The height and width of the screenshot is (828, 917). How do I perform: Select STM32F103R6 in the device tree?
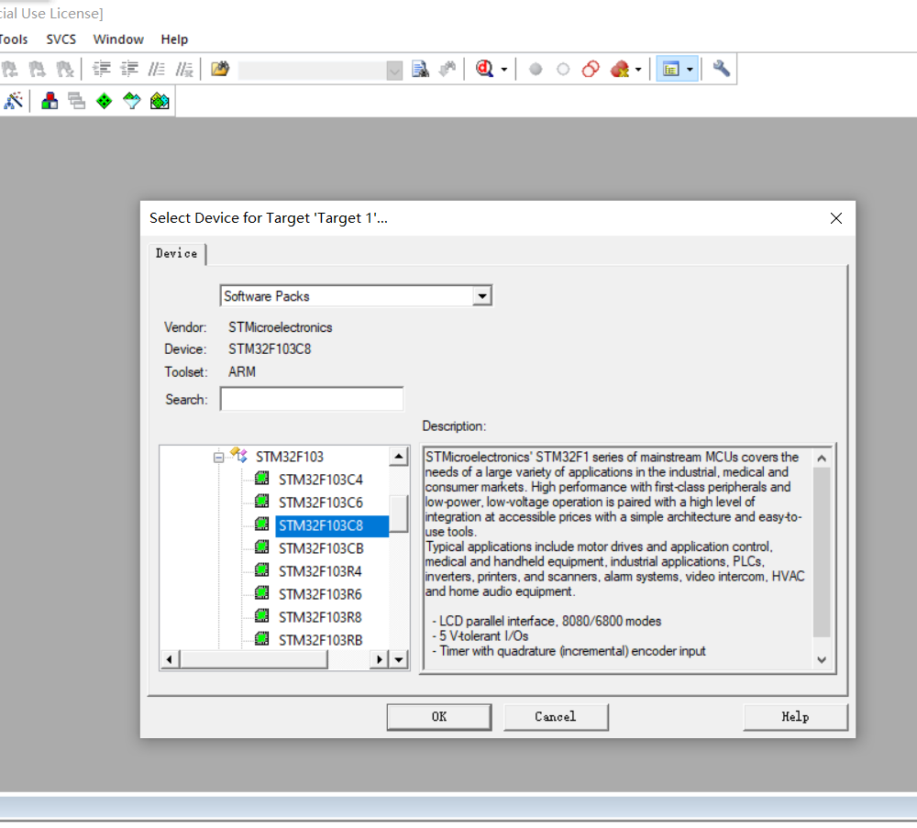coord(320,594)
